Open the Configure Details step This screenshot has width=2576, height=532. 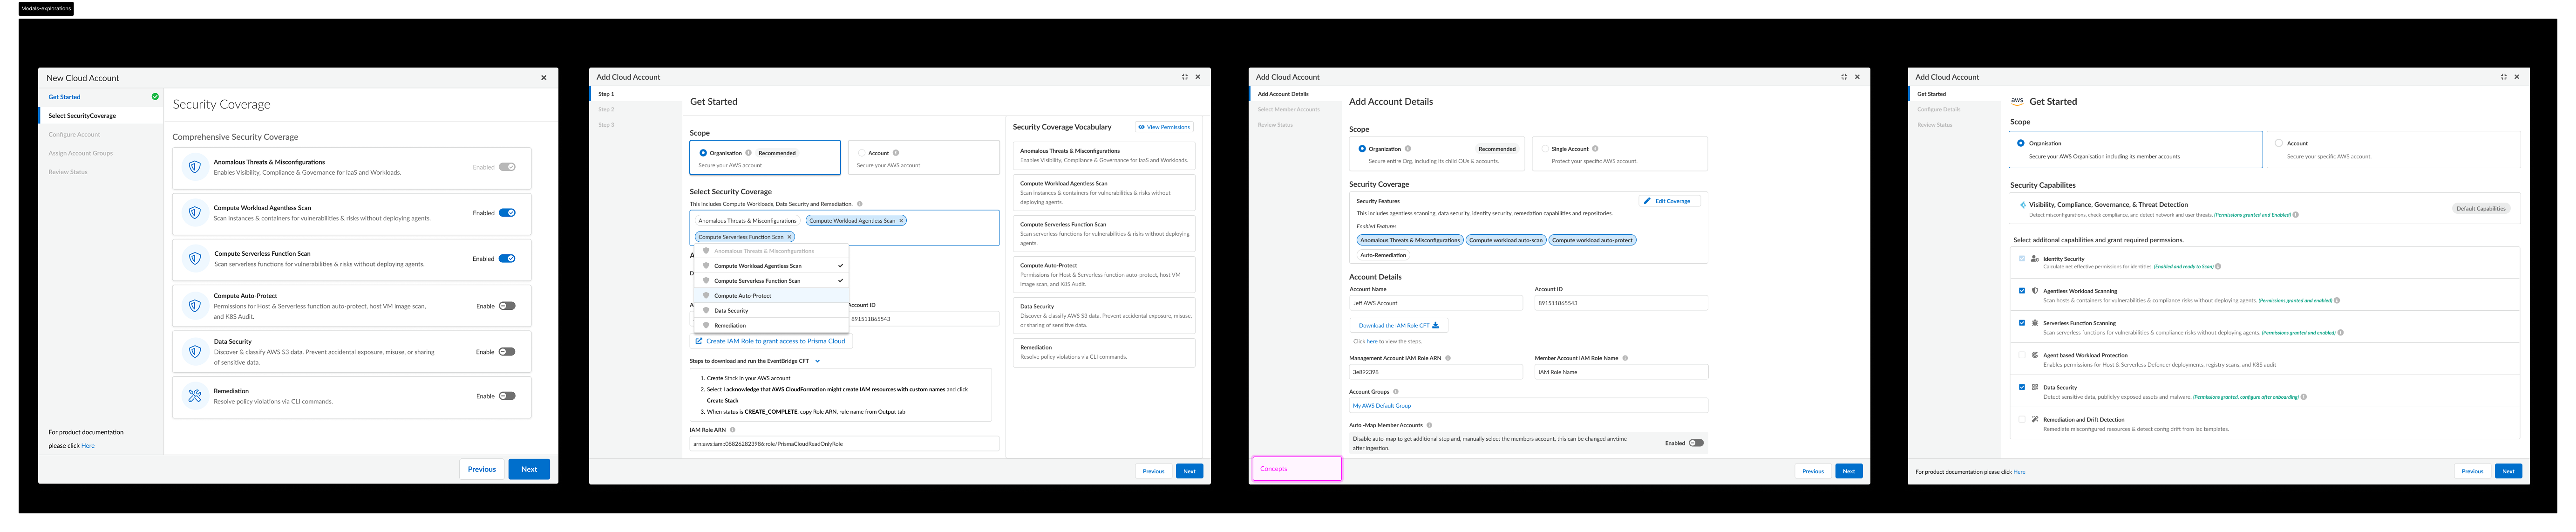click(x=1939, y=109)
